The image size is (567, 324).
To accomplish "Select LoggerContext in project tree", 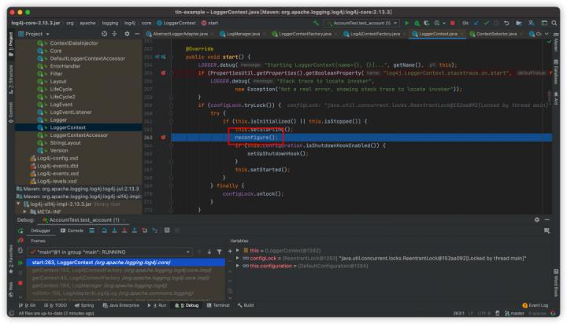I will pos(68,127).
